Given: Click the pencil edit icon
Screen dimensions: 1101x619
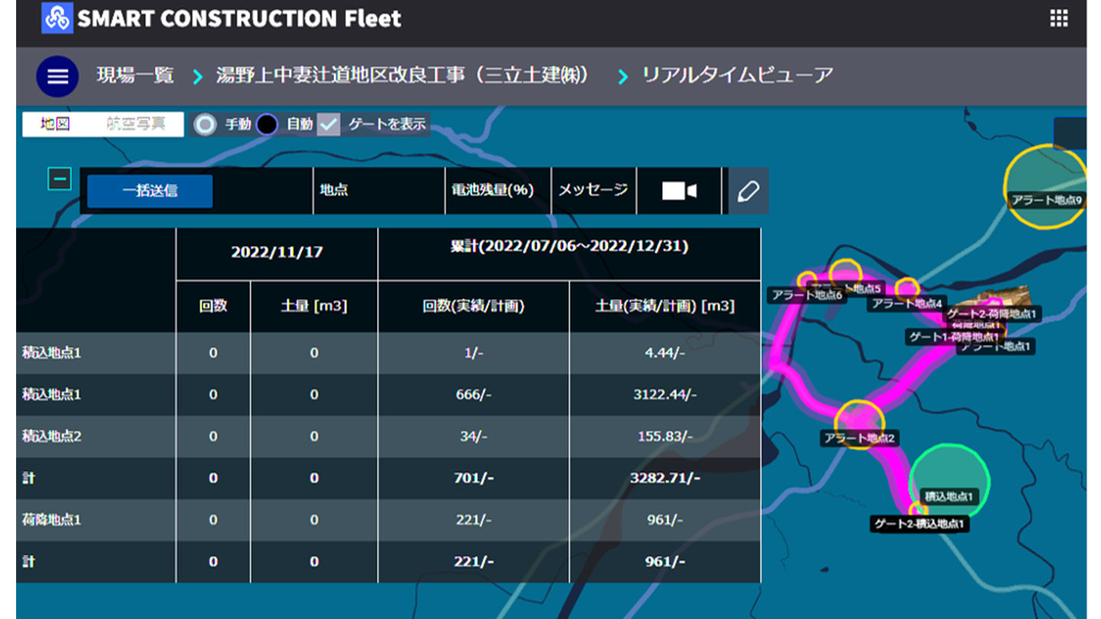Looking at the screenshot, I should [748, 191].
